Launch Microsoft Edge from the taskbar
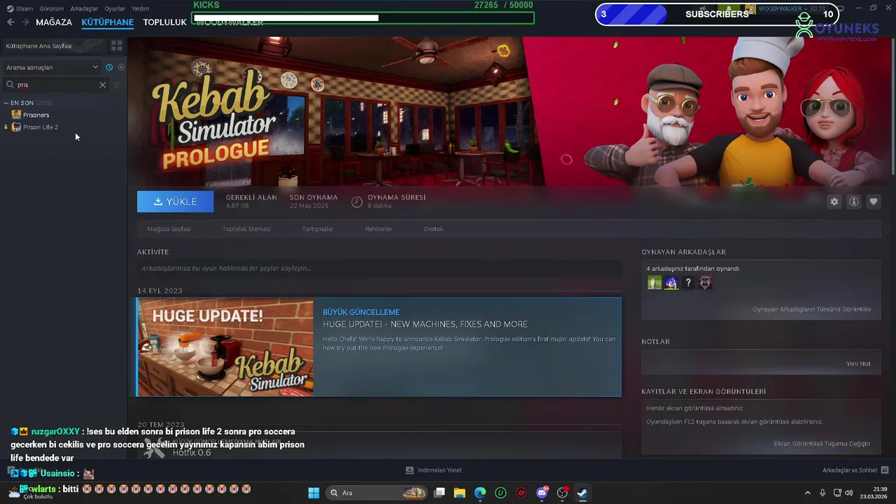 [x=480, y=493]
